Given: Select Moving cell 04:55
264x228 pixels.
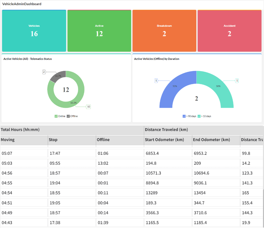Looking at the screenshot, I should [x=24, y=183].
